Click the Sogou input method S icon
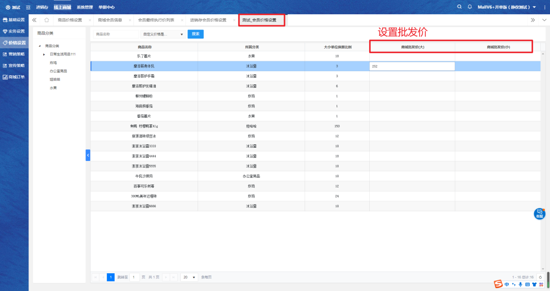550x291 pixels. click(498, 283)
